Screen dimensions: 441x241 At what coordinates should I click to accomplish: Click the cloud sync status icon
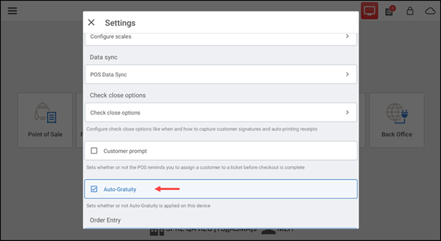pos(430,11)
